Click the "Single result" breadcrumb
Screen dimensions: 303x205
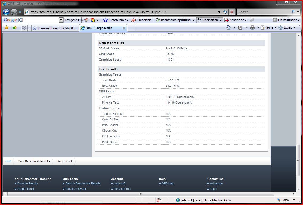[64, 161]
